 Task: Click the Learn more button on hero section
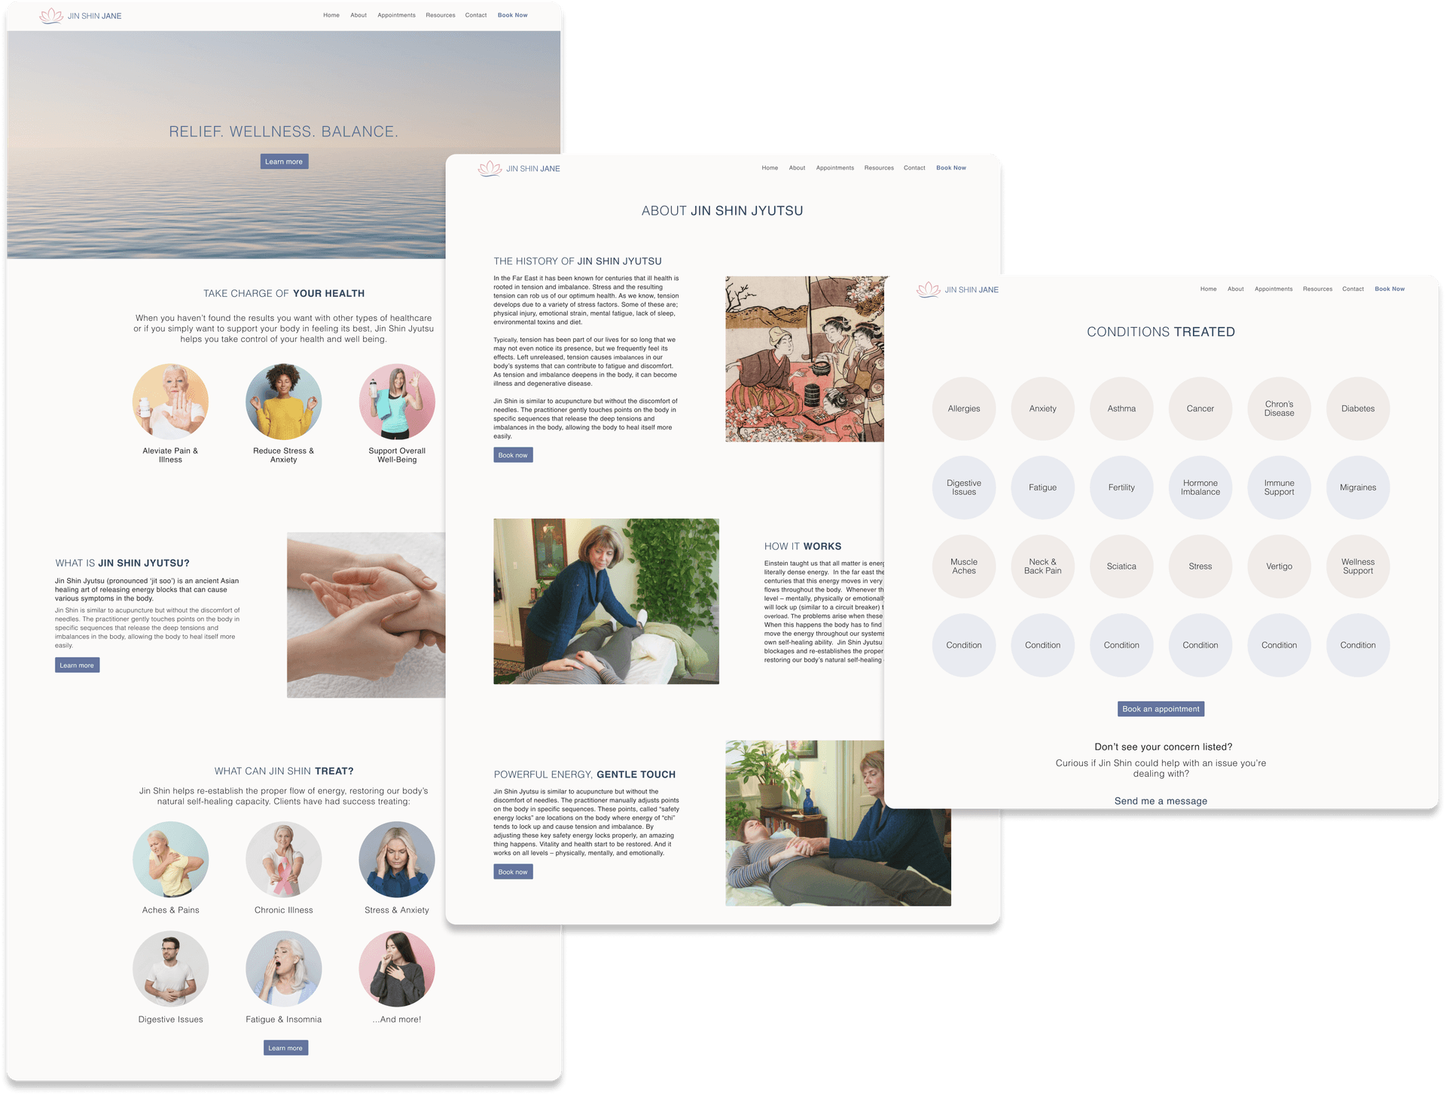click(x=282, y=161)
